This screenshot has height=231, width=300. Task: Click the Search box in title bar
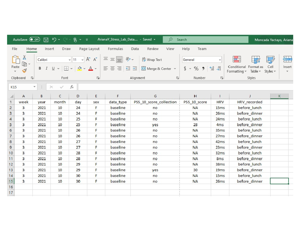click(x=205, y=40)
